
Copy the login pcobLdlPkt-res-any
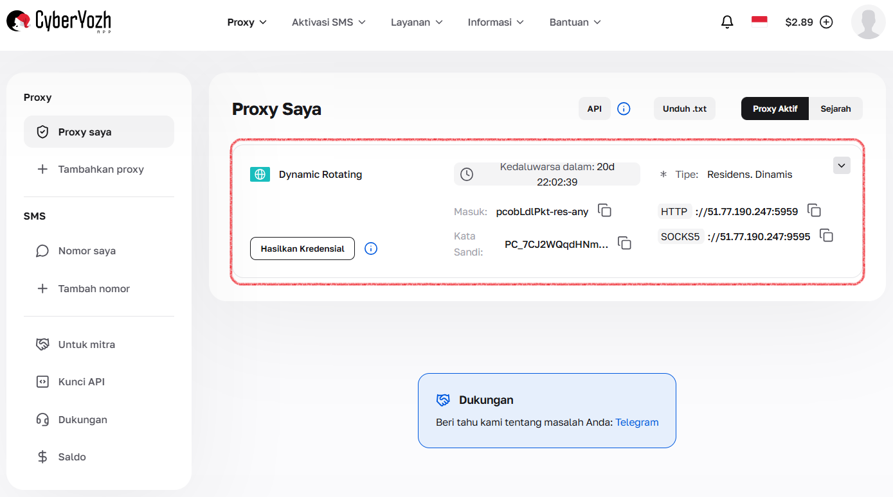tap(604, 211)
